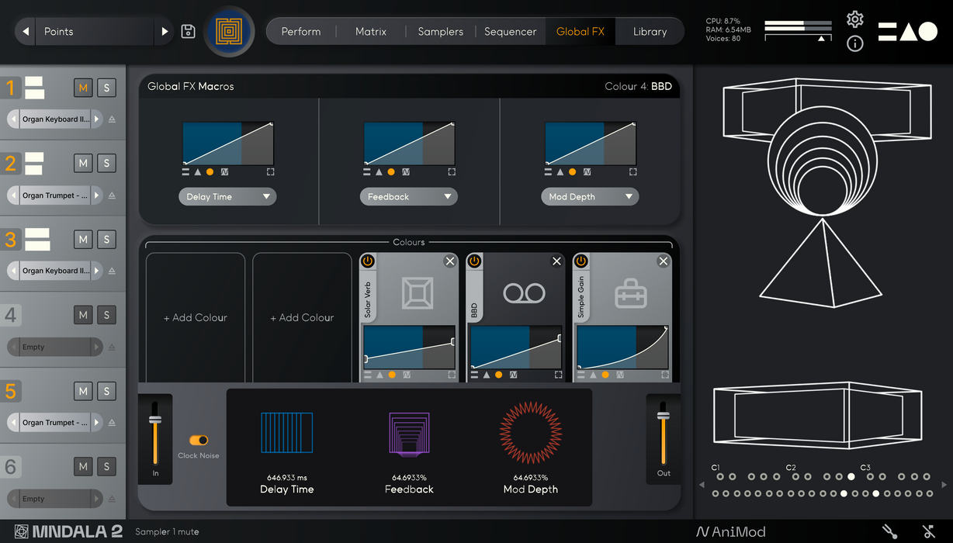The image size is (953, 543).
Task: Go to next preset with right arrow
Action: coord(165,32)
